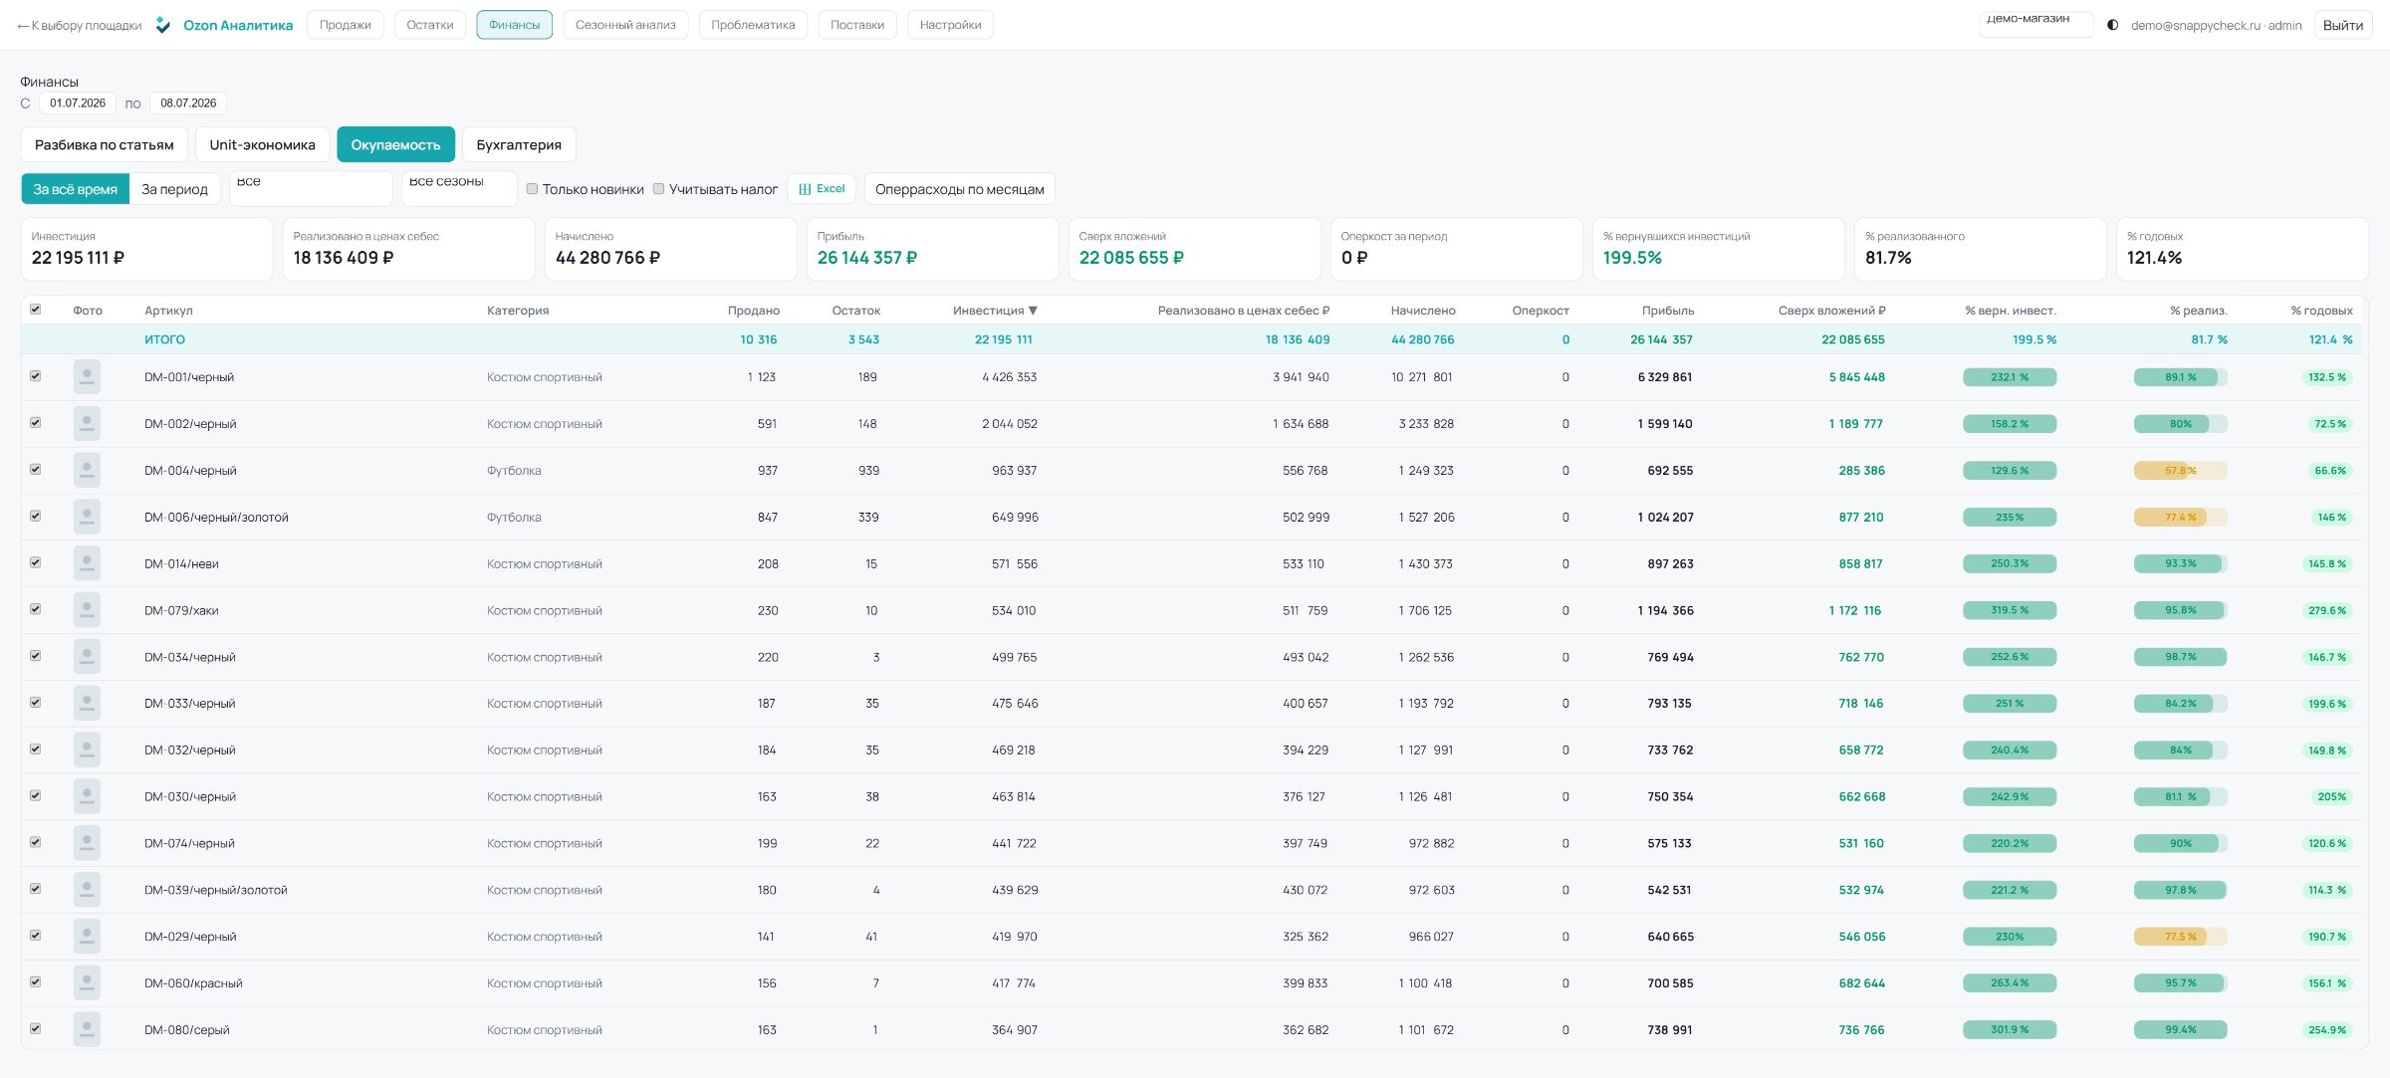The image size is (2390, 1078).
Task: Open the Все сезоны dropdown
Action: pos(459,188)
